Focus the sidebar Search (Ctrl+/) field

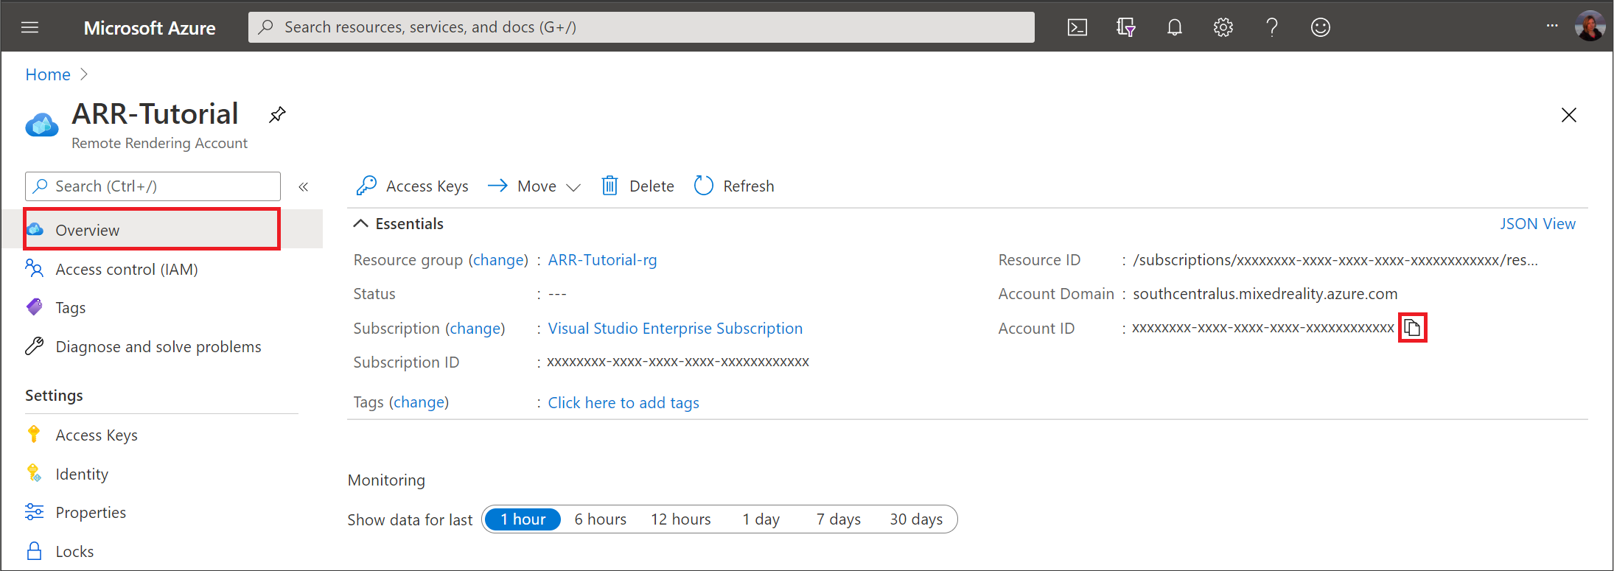(x=153, y=186)
